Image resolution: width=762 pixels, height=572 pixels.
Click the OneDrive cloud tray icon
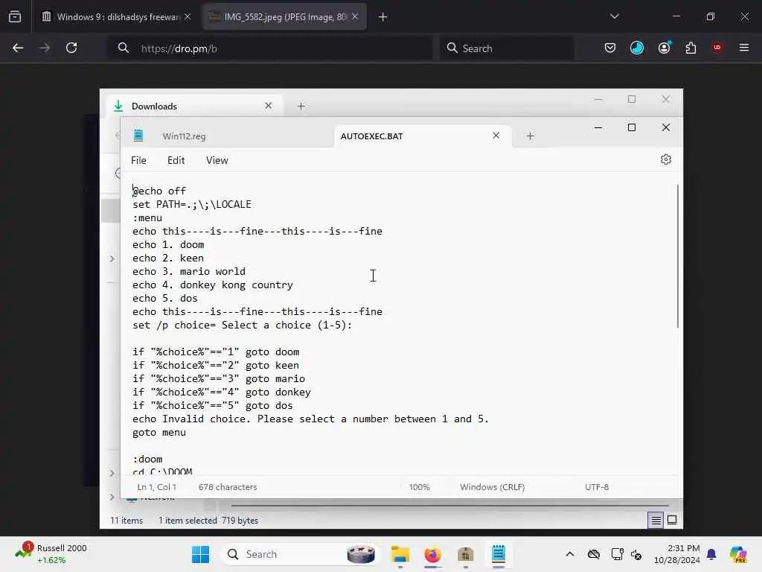pyautogui.click(x=594, y=554)
